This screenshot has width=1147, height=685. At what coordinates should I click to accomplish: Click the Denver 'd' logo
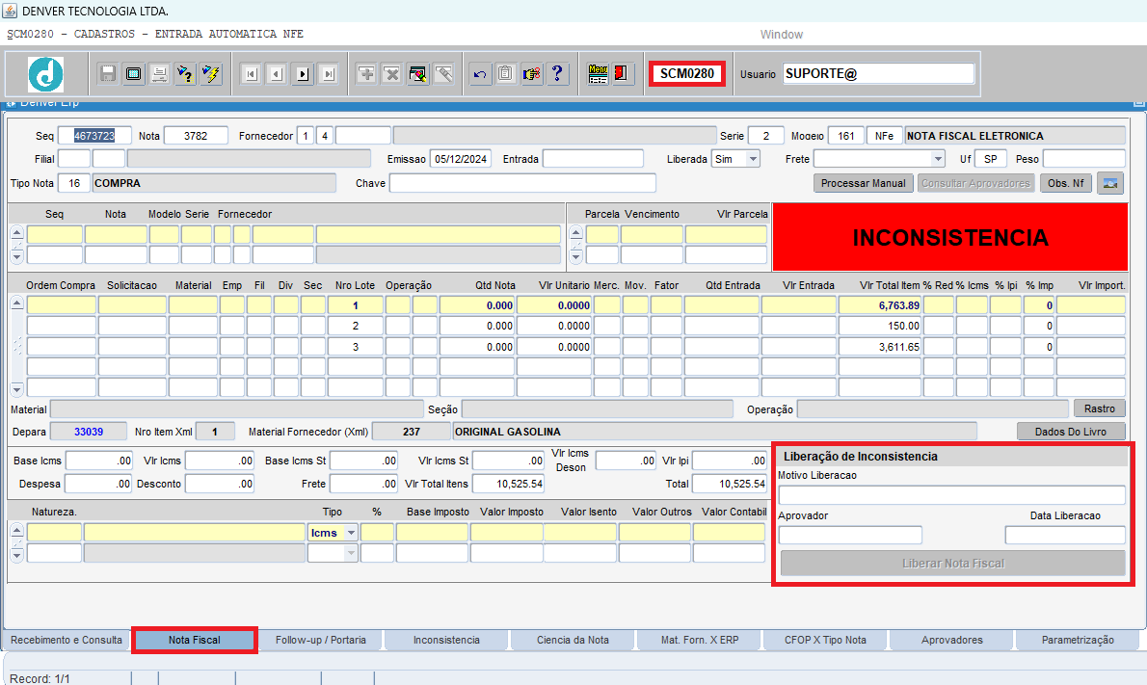[46, 74]
